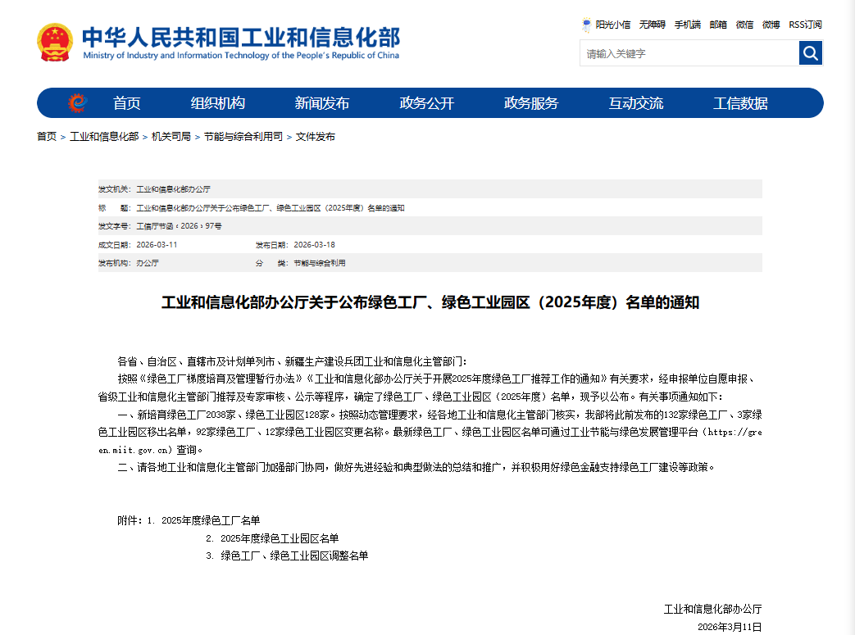Image resolution: width=855 pixels, height=635 pixels.
Task: Open the 政务公开 menu
Action: coord(426,103)
